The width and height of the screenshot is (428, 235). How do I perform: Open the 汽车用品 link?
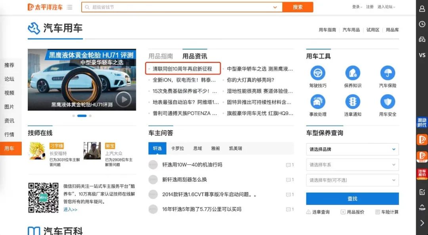point(351,30)
